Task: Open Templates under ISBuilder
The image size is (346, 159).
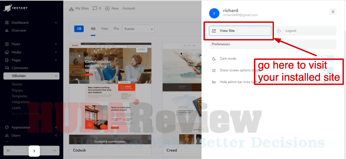Action: pyautogui.click(x=20, y=96)
